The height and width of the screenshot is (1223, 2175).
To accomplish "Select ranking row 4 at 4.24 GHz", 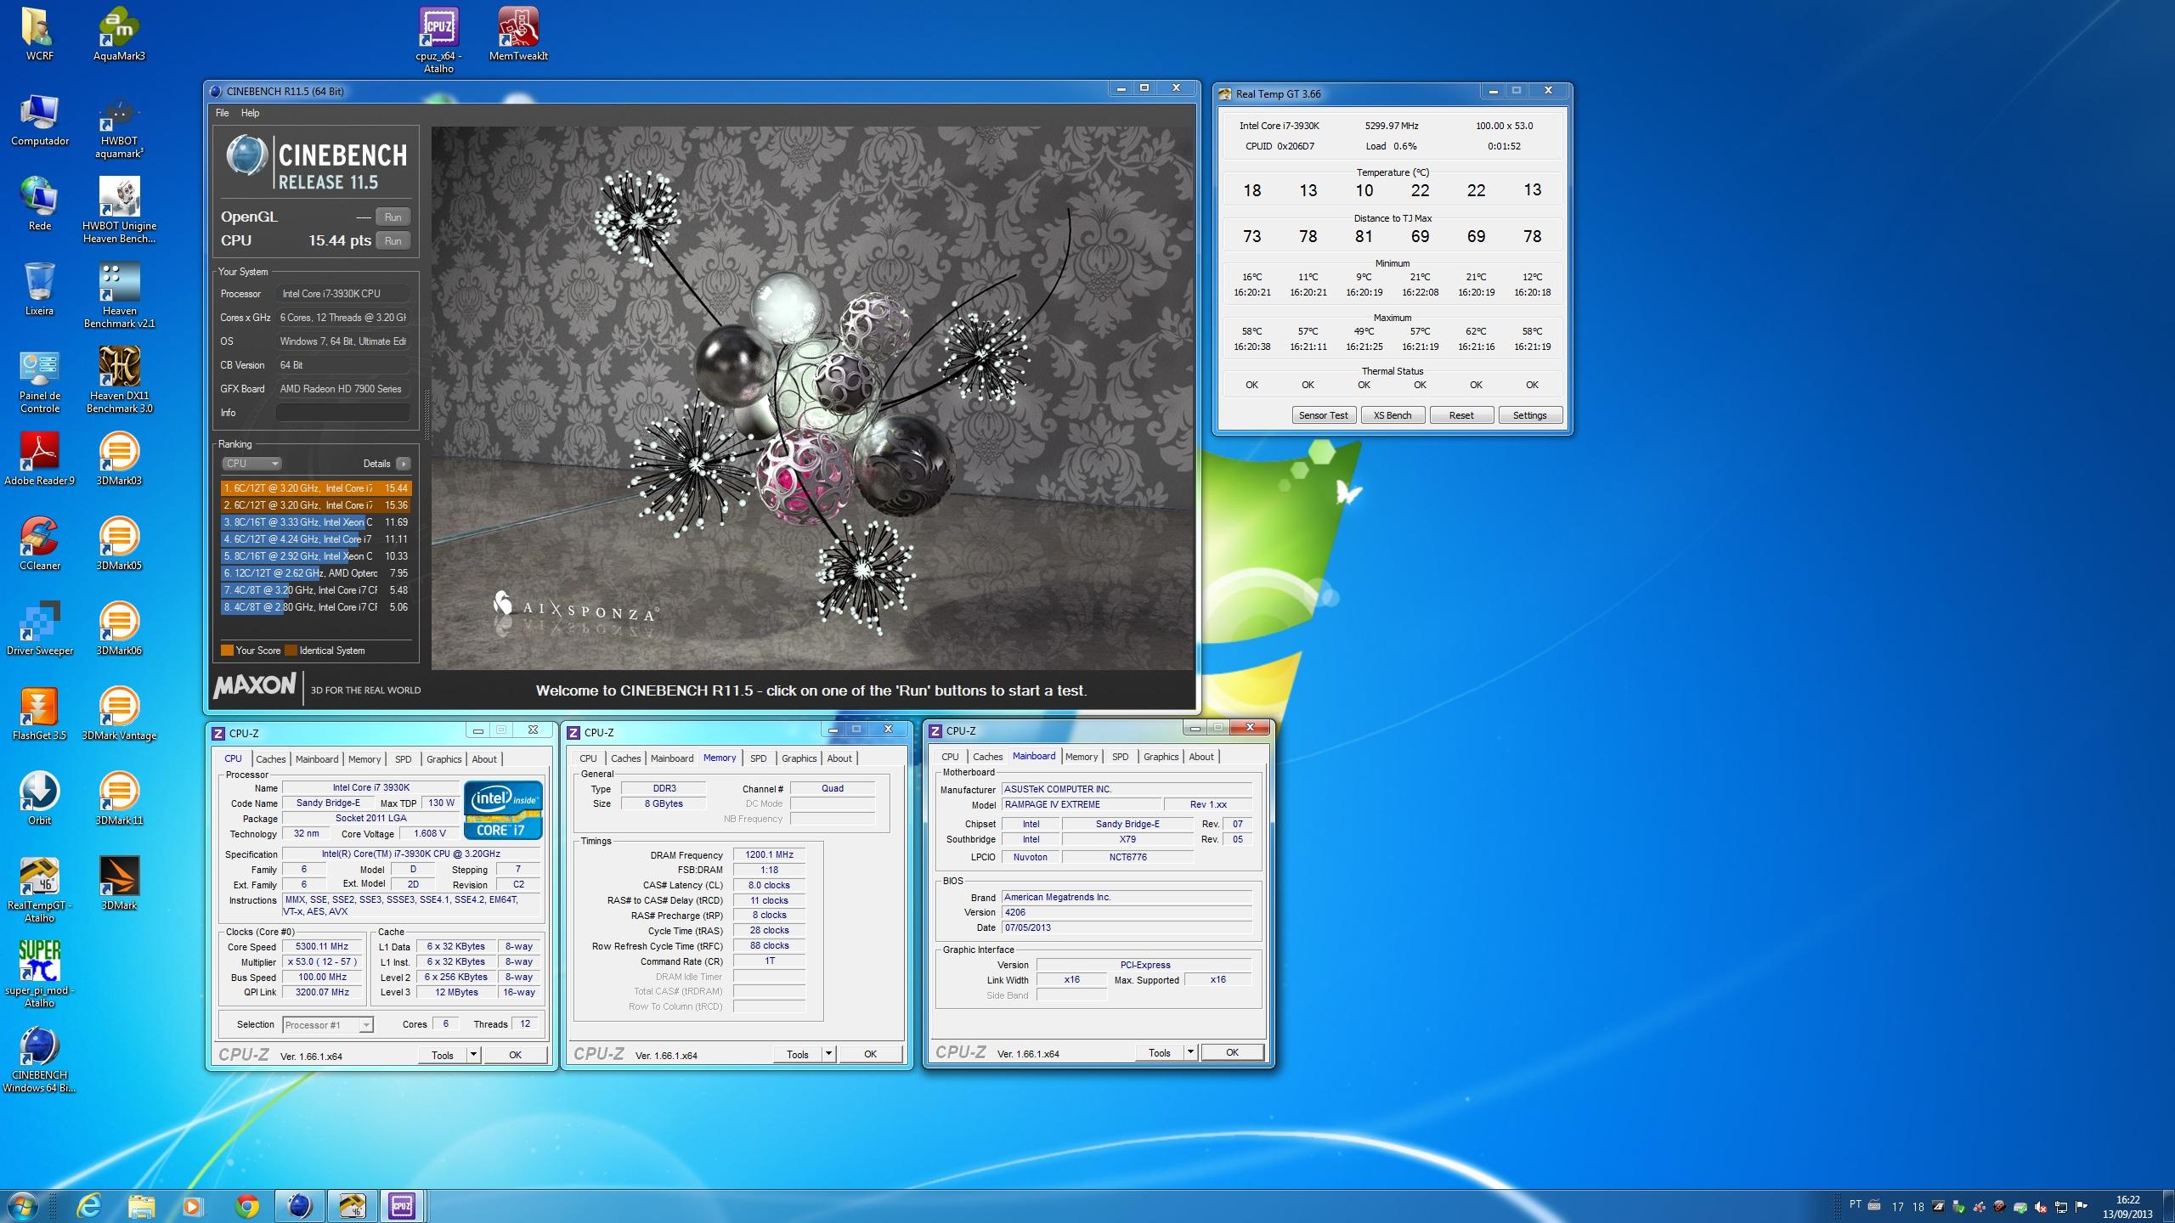I will (316, 539).
